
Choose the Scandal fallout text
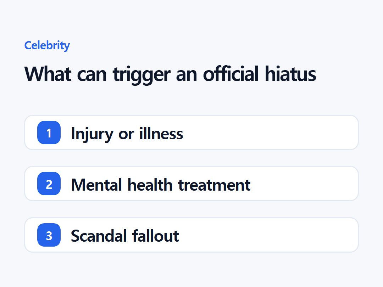[125, 236]
